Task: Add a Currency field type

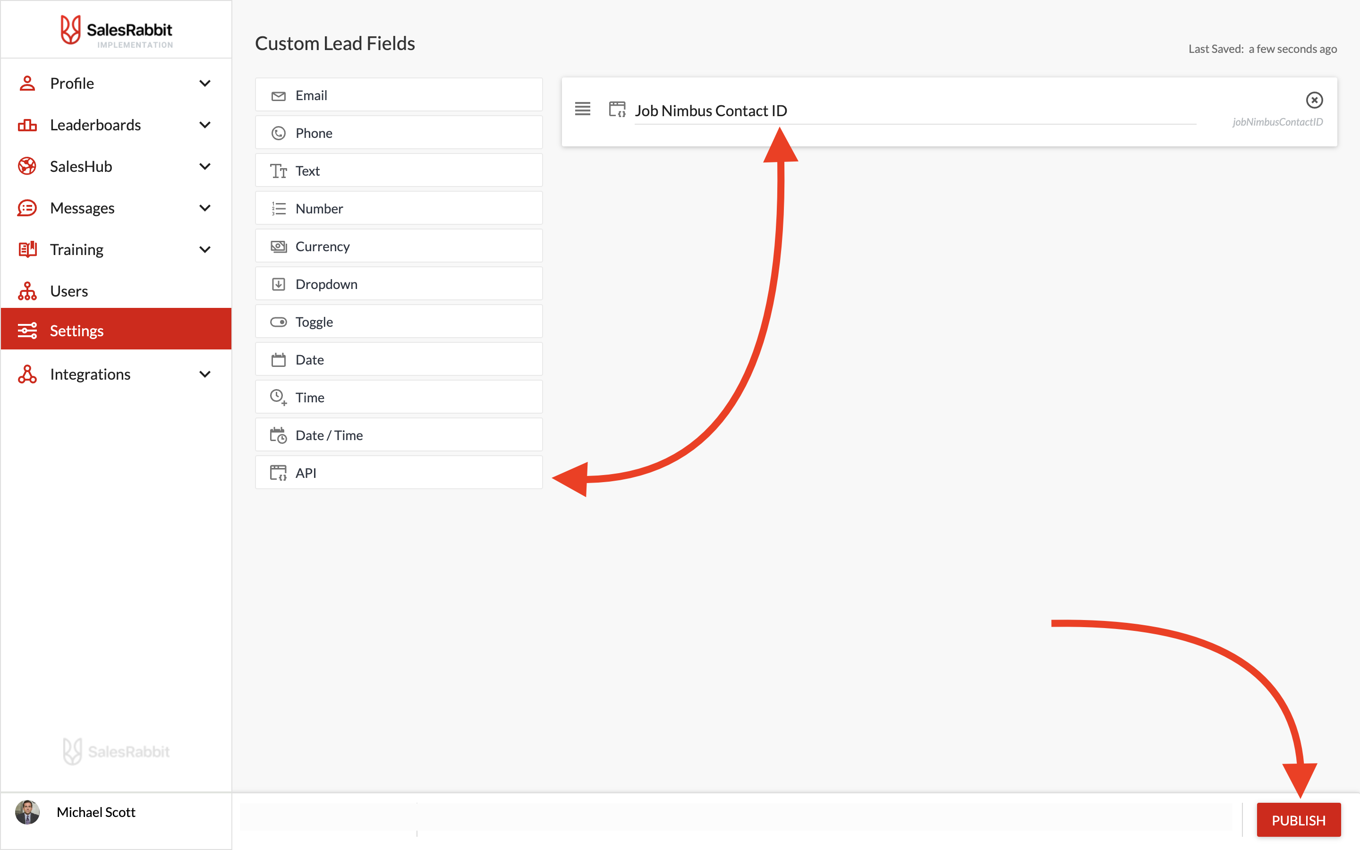Action: pyautogui.click(x=399, y=246)
